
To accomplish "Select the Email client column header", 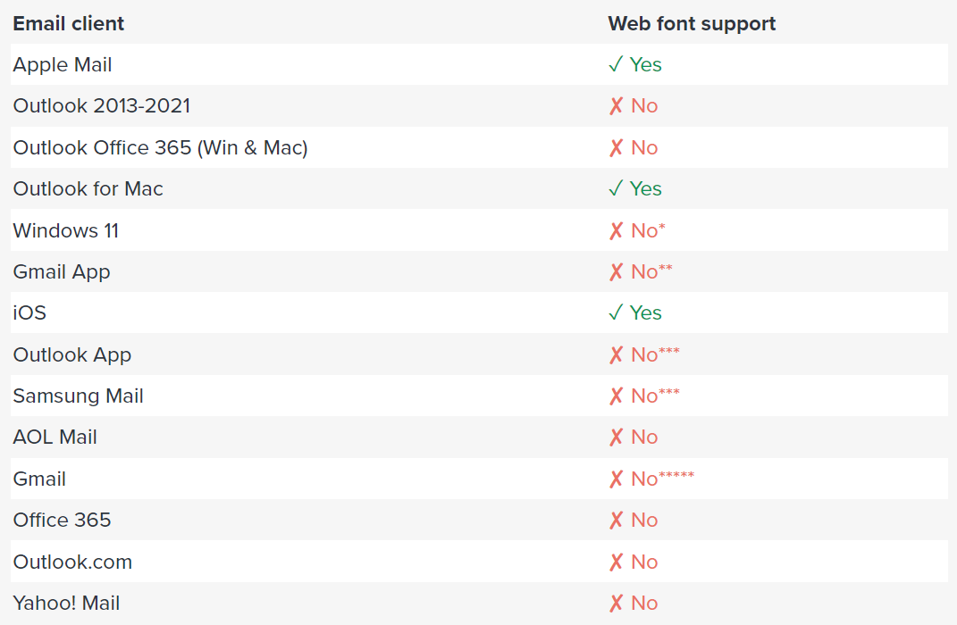I will point(68,23).
